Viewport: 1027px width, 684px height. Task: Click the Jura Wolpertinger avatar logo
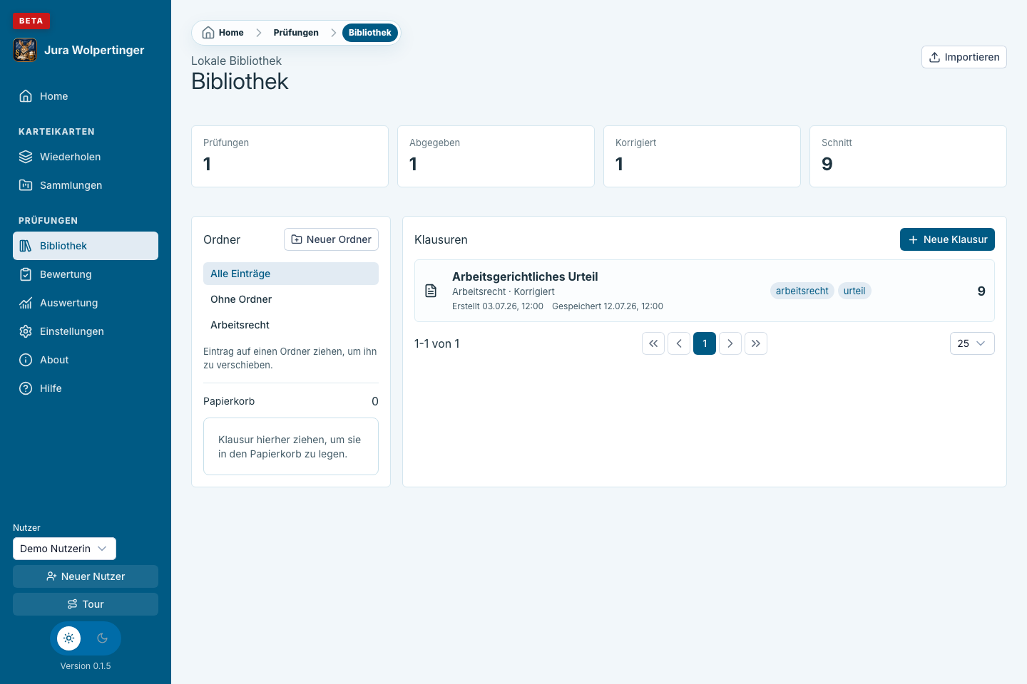click(x=25, y=50)
